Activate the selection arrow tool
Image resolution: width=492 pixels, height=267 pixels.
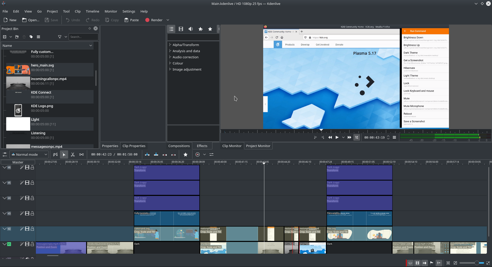coord(64,154)
